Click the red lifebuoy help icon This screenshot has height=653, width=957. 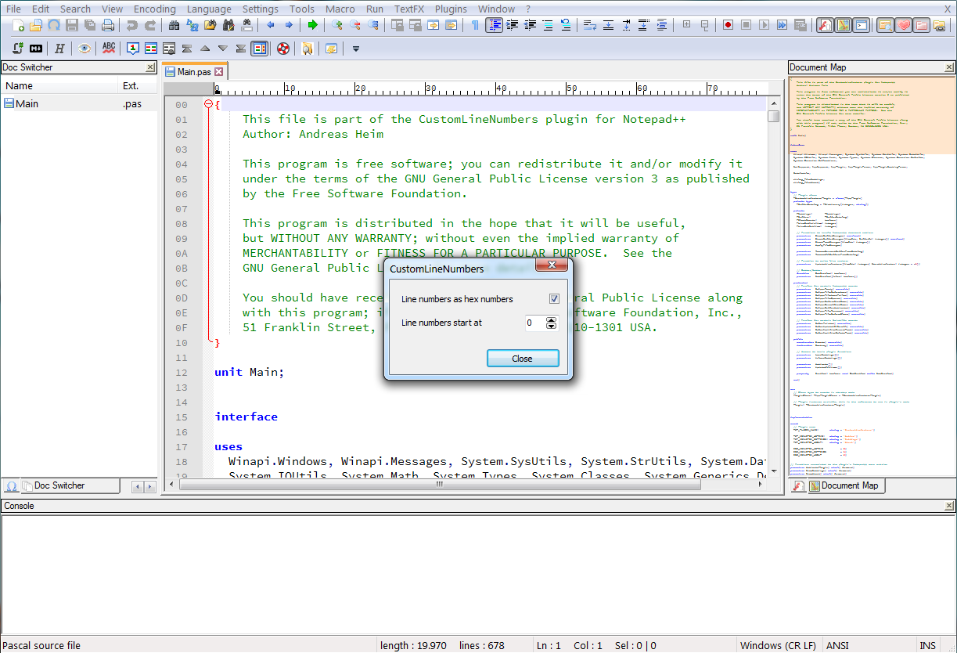point(283,49)
